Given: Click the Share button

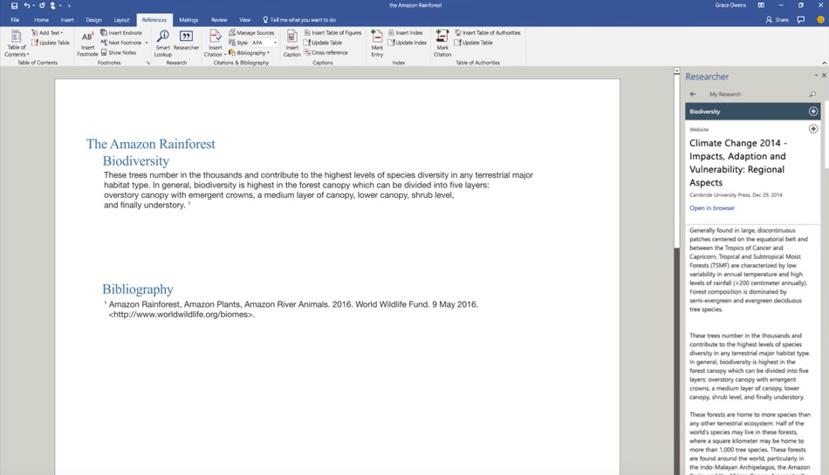Looking at the screenshot, I should click(777, 20).
